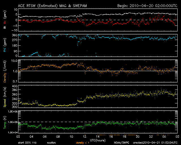This screenshot has height=145, width=181.
Task: Click the "00" midnight hour tick label
Action: click(164, 137)
